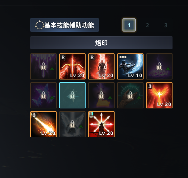Open the 基本技能輔助功能 button
188x178 pixels.
pos(65,25)
